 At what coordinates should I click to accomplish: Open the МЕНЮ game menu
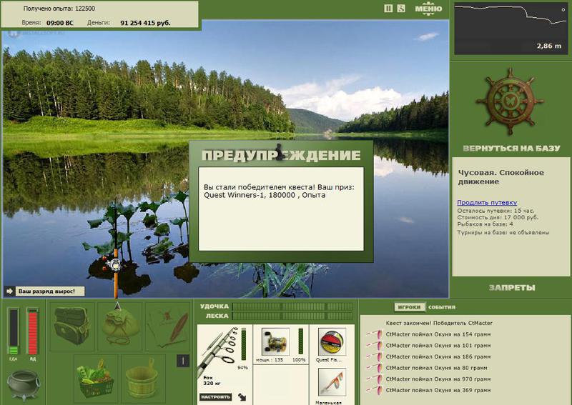(428, 9)
